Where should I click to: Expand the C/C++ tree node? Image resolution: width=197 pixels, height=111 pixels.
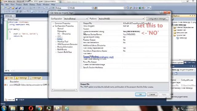(56, 36)
